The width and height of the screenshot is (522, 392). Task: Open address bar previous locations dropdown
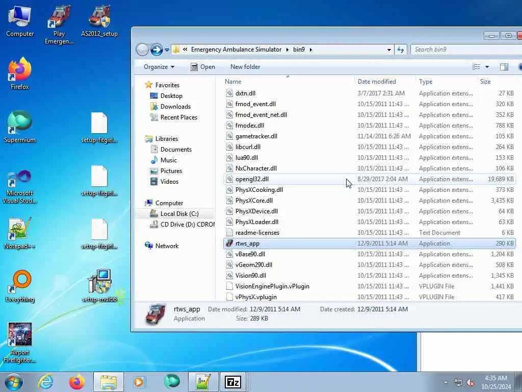click(389, 50)
